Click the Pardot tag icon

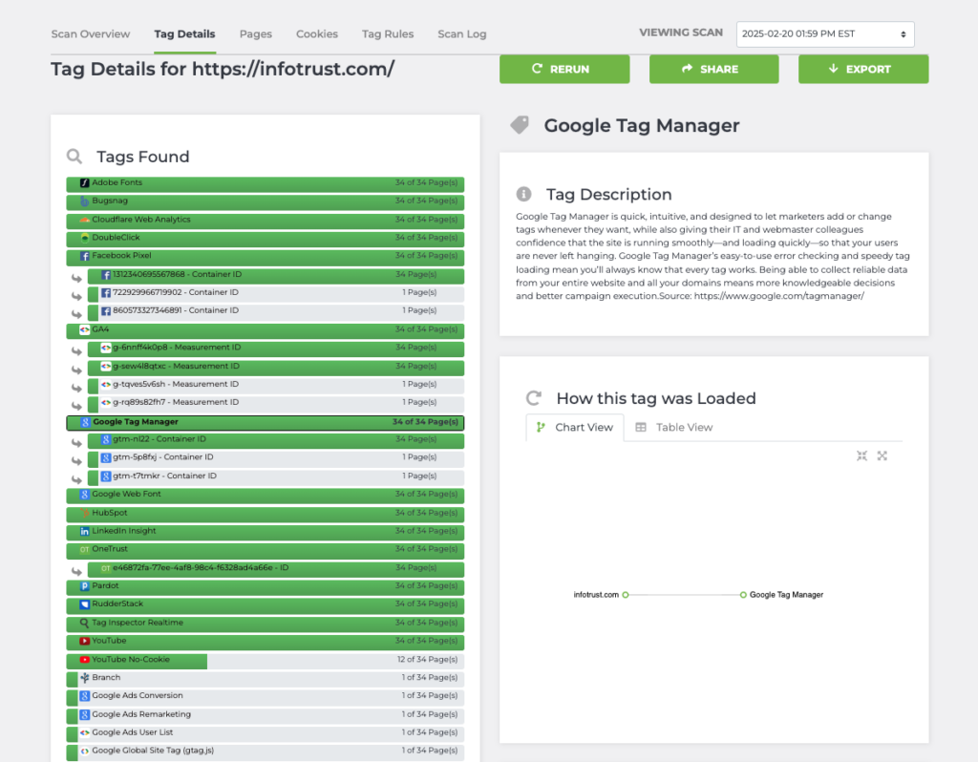coord(85,586)
